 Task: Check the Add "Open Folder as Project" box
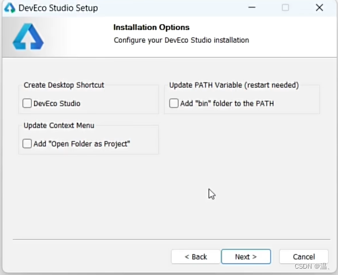[27, 144]
